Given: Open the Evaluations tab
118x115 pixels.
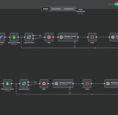Looking at the screenshot, I should click(69, 9).
